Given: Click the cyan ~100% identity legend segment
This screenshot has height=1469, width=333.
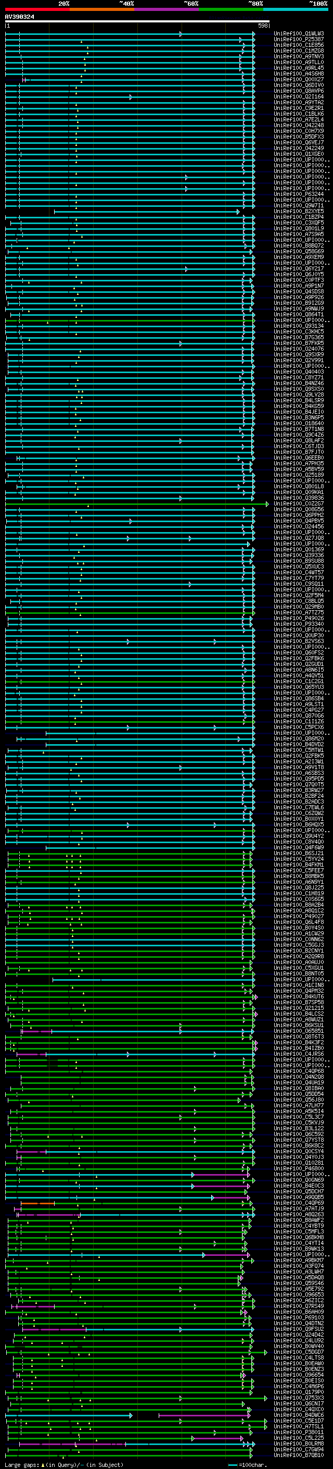Looking at the screenshot, I should (295, 9).
